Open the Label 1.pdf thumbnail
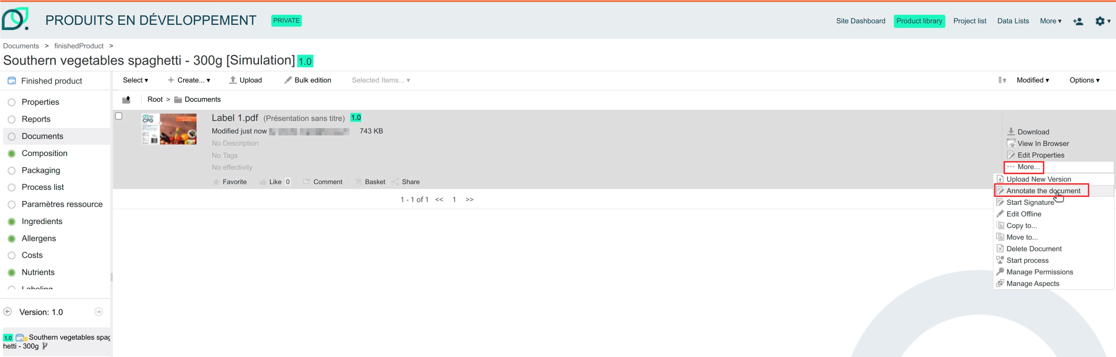The width and height of the screenshot is (1116, 357). [x=169, y=129]
